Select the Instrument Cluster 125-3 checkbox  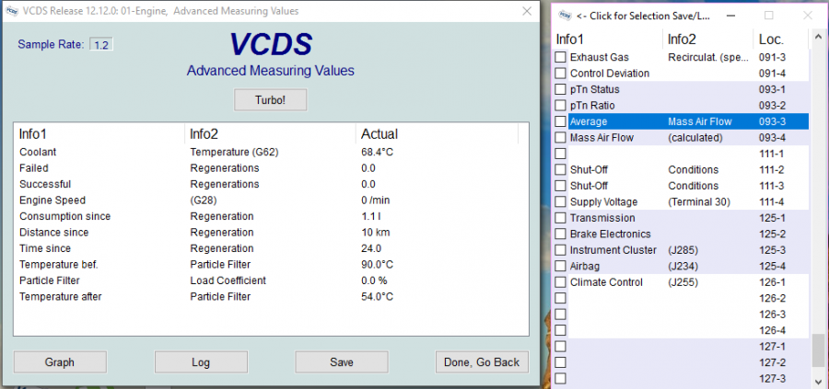click(x=560, y=250)
